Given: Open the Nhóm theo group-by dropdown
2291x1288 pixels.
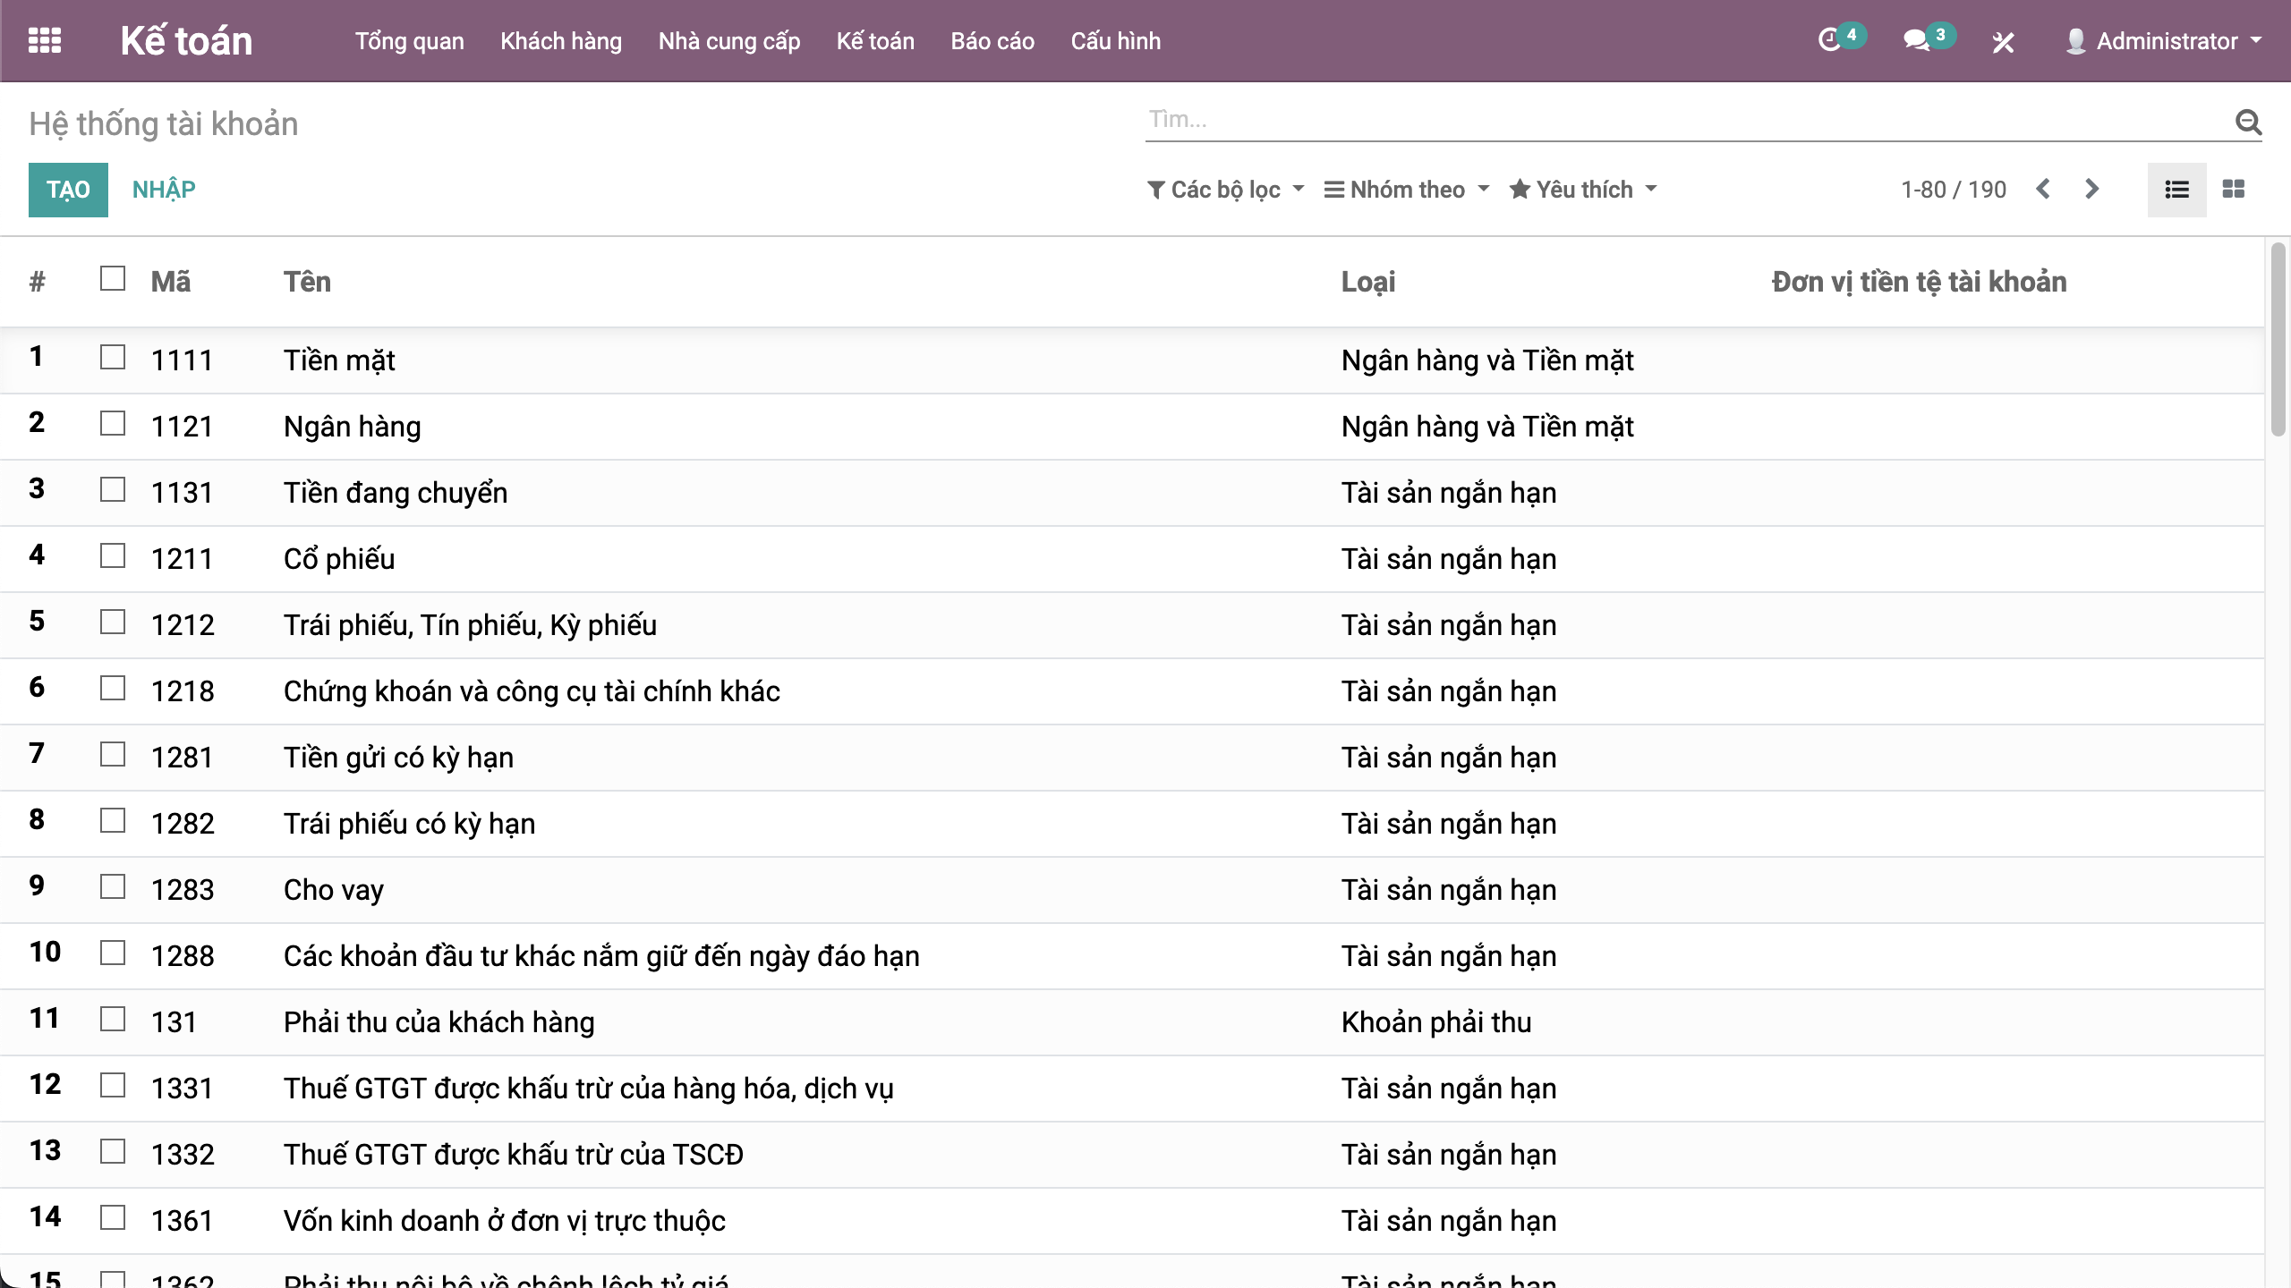Looking at the screenshot, I should 1407,189.
